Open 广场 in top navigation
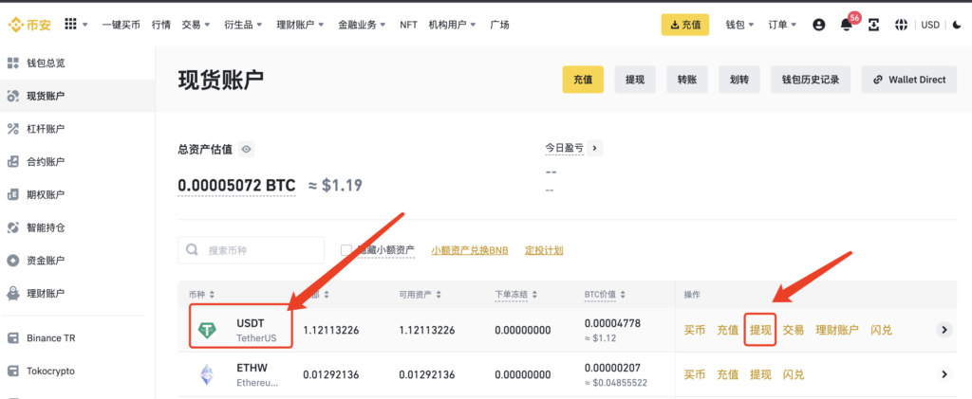972x399 pixels. [499, 25]
